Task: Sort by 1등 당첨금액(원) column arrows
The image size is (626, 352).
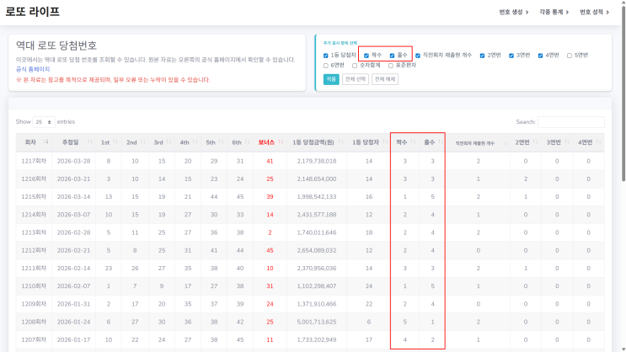Action: (x=340, y=142)
